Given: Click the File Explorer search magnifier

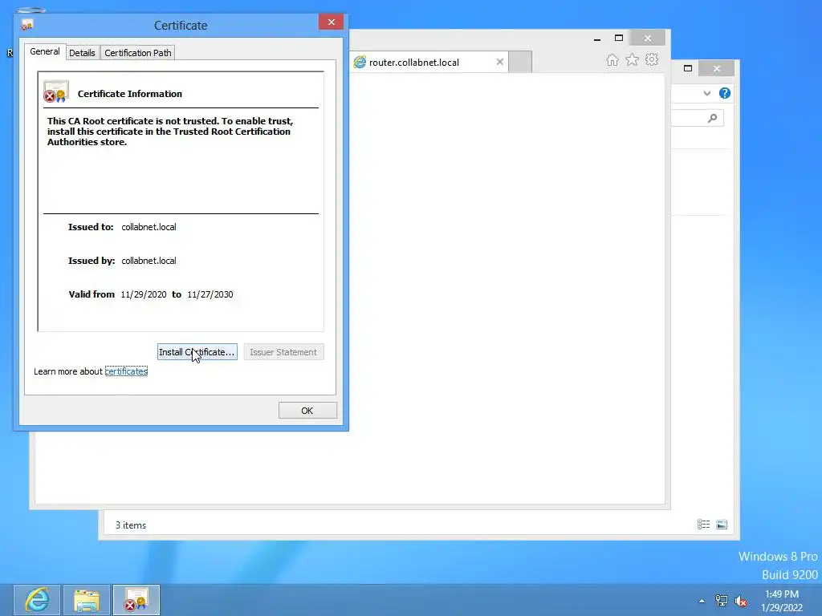Looking at the screenshot, I should click(712, 119).
